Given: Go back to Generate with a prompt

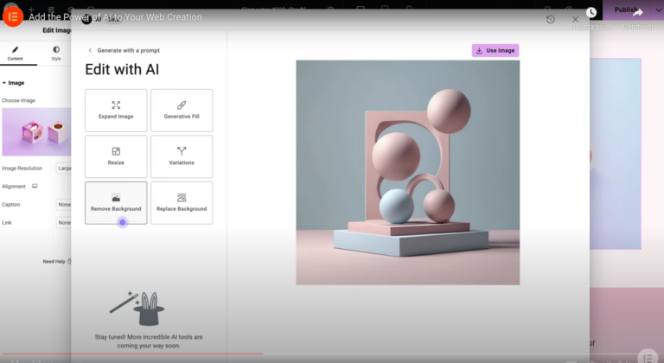Looking at the screenshot, I should tap(124, 50).
